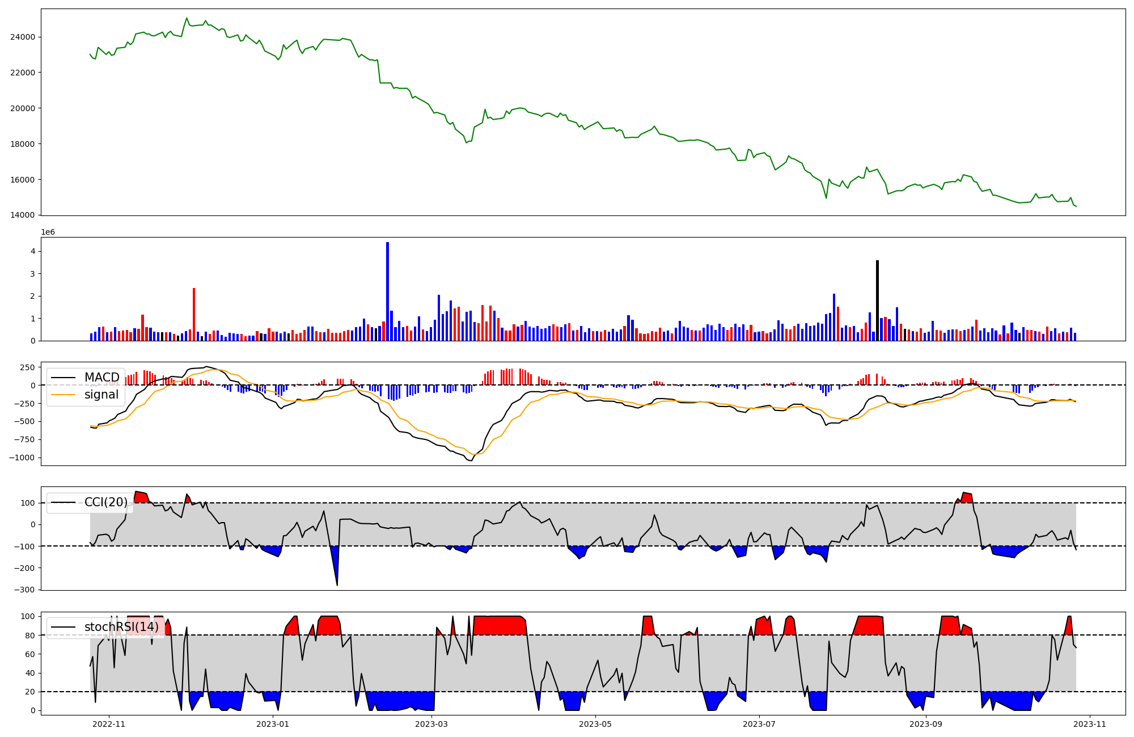Click the CCI(20) legend label
1134x737 pixels.
(105, 502)
